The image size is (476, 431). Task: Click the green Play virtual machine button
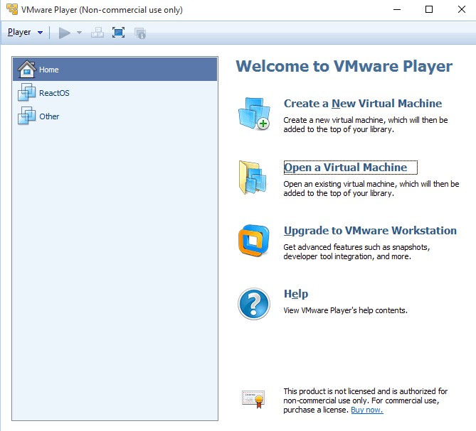tap(64, 33)
